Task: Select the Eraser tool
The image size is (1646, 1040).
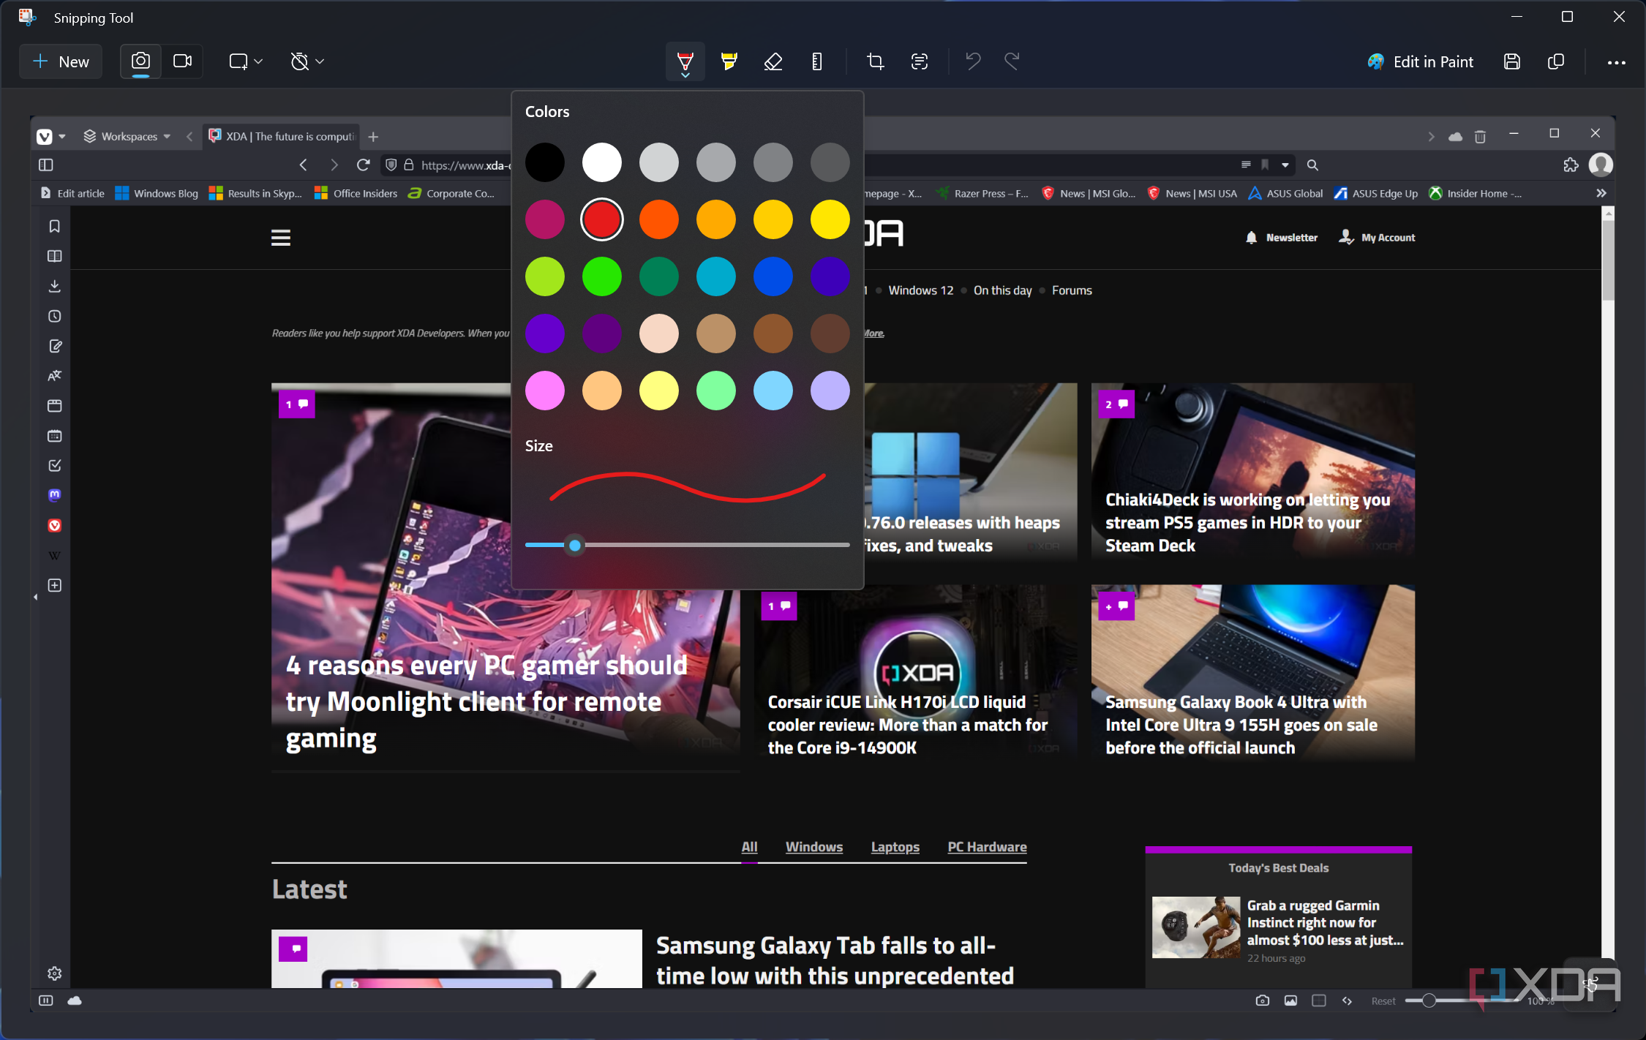Action: click(773, 61)
